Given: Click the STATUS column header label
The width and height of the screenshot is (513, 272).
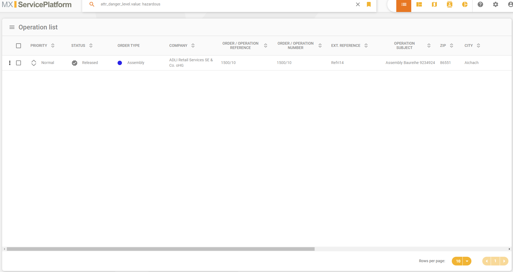Looking at the screenshot, I should (78, 45).
